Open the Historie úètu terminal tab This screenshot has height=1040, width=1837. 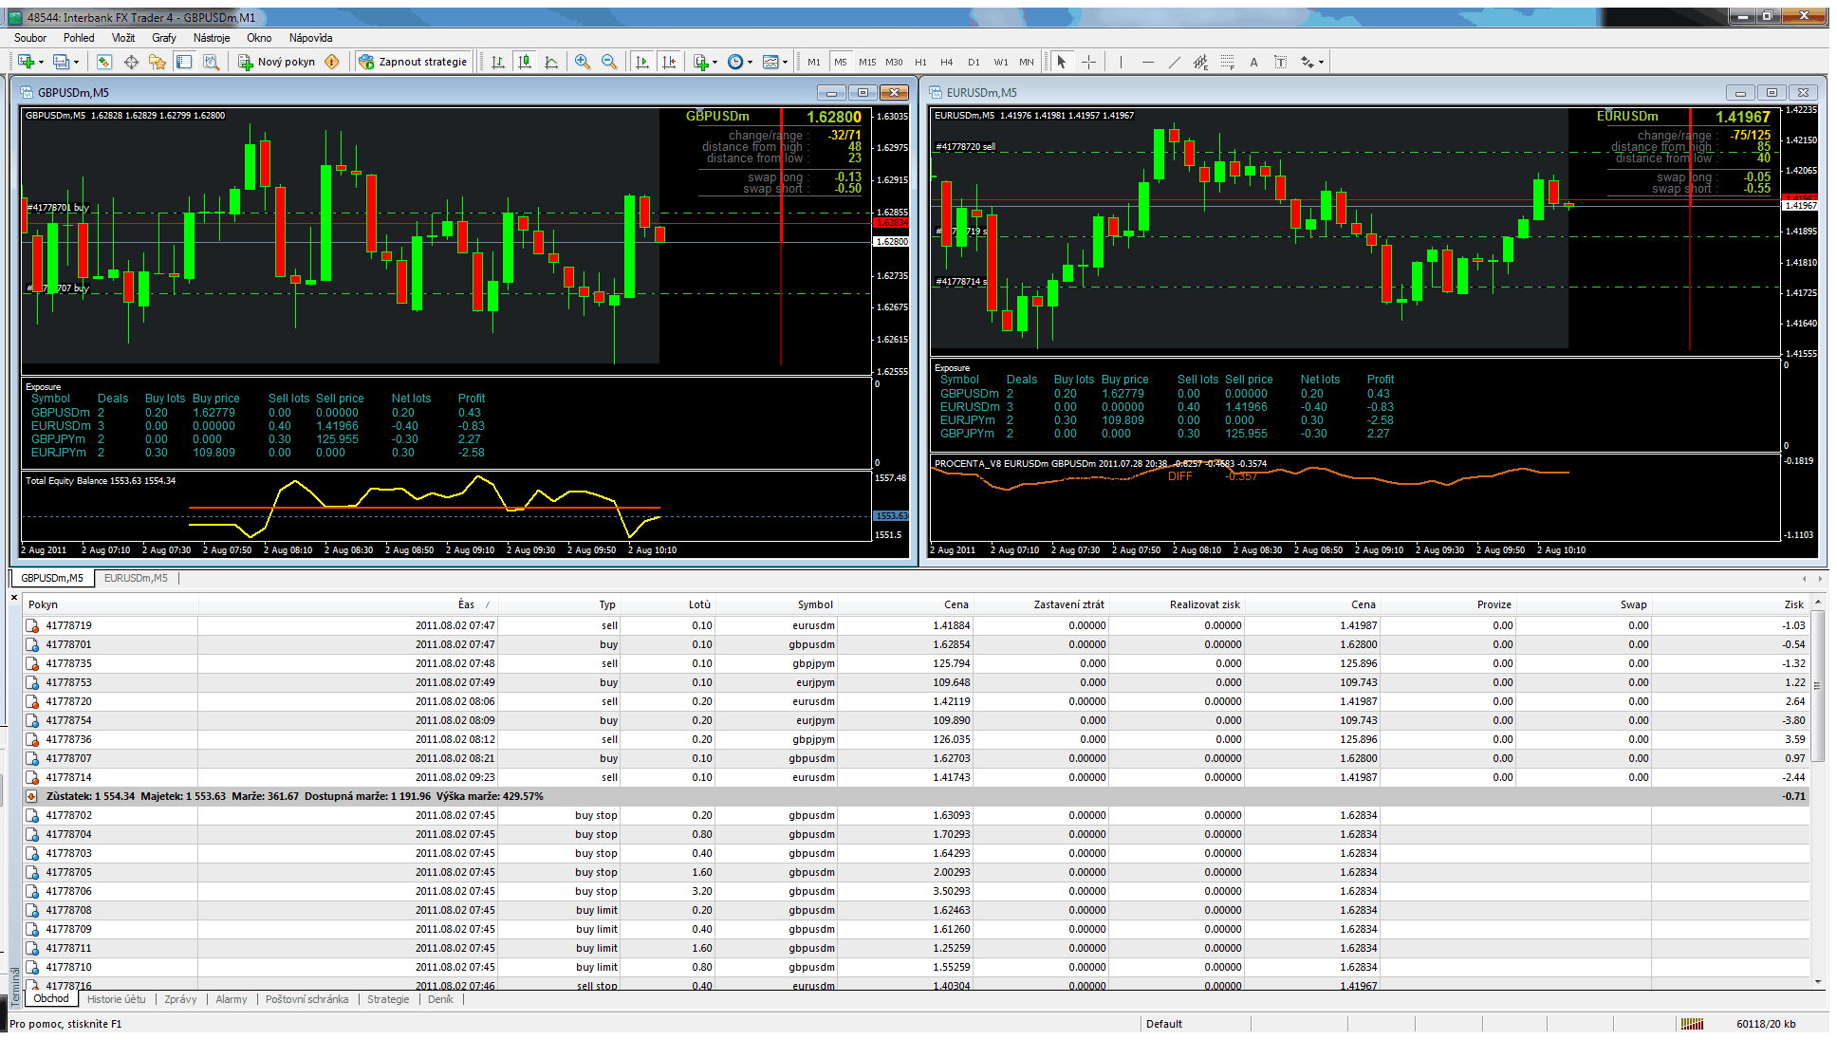(117, 999)
